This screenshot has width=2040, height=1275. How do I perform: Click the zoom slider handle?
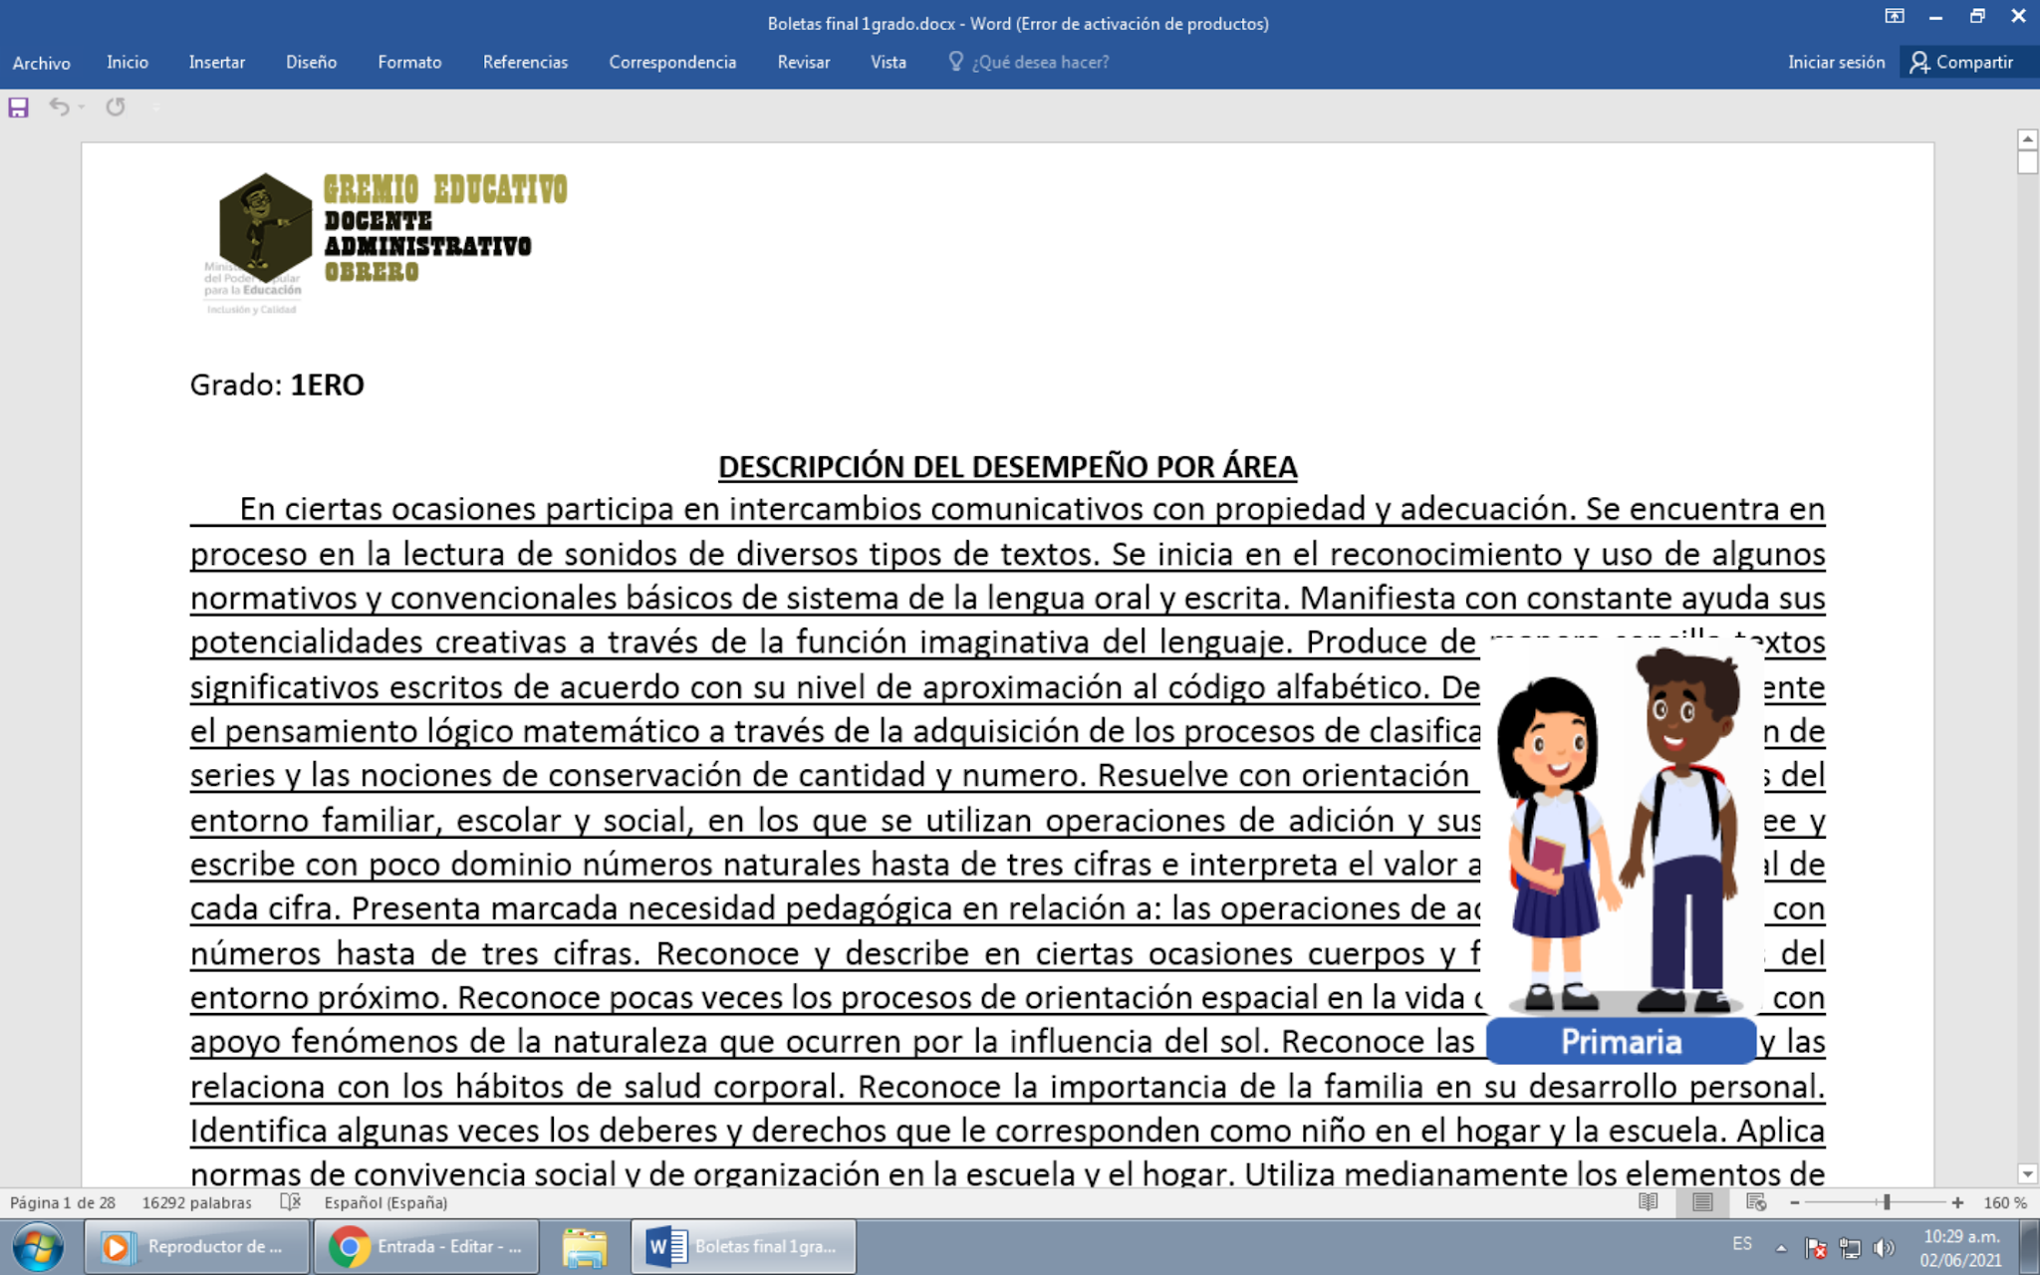click(1887, 1202)
